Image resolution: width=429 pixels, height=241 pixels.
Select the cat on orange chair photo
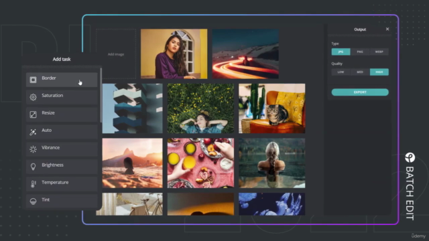[x=272, y=108]
